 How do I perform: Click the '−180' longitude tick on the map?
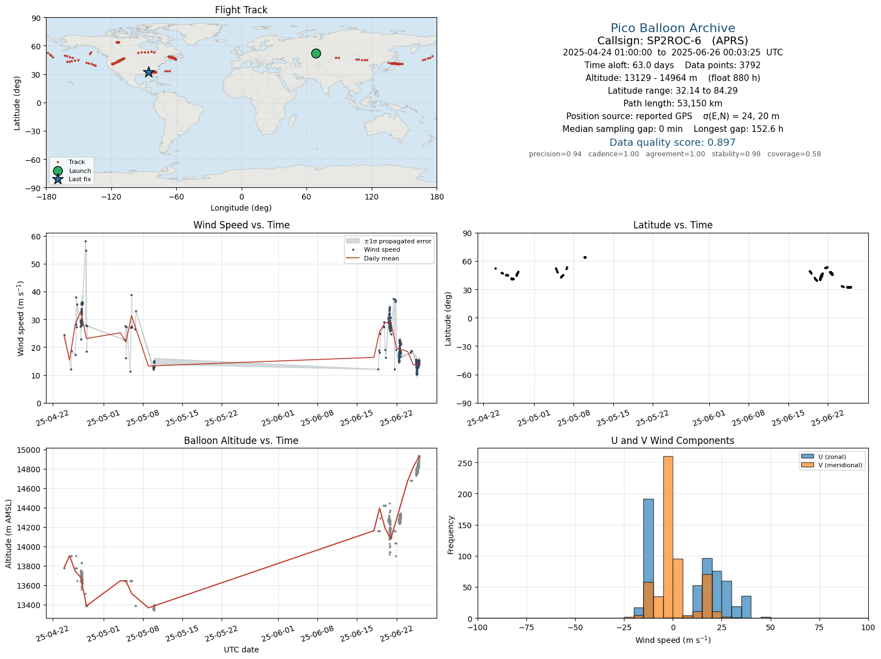tap(46, 196)
